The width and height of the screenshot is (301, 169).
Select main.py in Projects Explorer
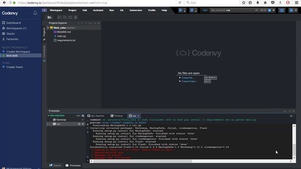click(62, 36)
